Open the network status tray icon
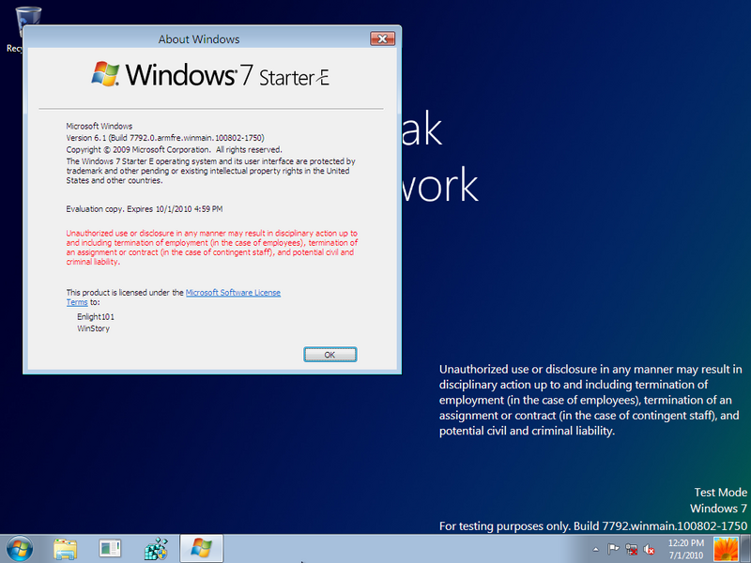The image size is (751, 563). coord(631,549)
